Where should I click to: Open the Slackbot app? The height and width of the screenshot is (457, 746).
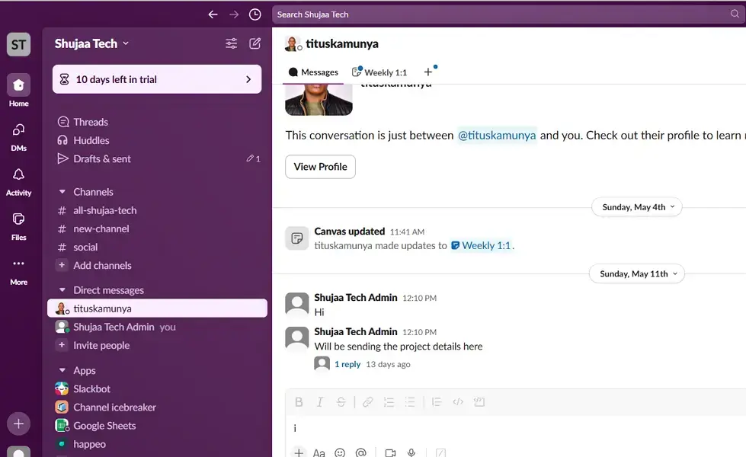(157, 388)
